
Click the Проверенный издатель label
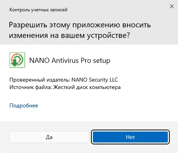click(x=40, y=80)
